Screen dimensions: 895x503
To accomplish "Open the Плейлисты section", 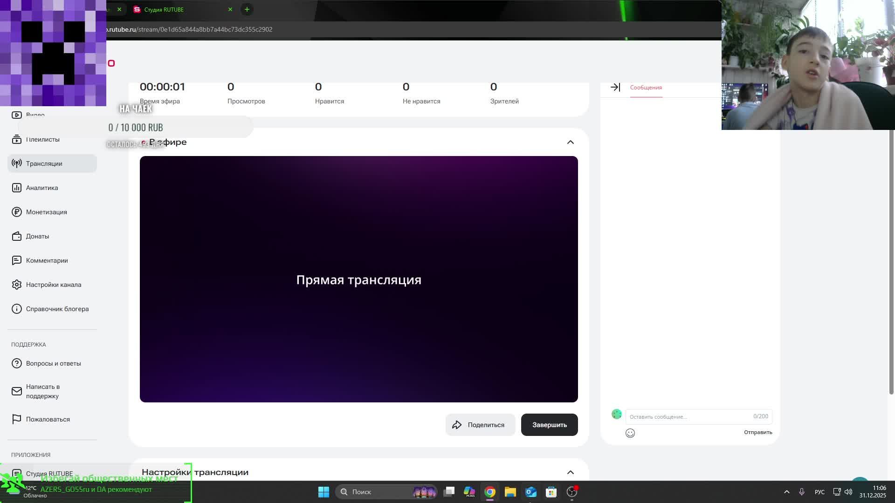I will tap(43, 139).
